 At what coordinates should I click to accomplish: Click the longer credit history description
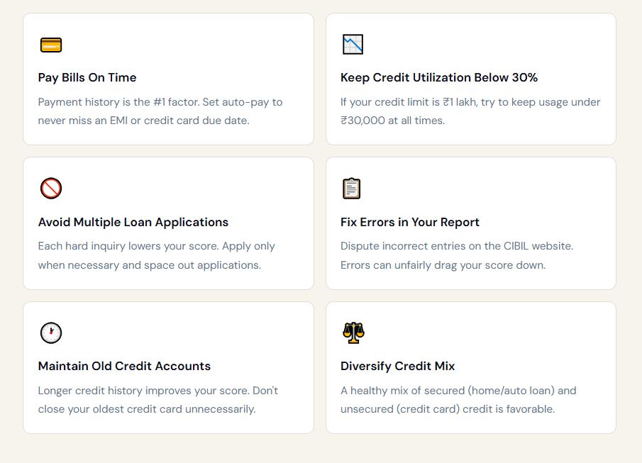point(157,400)
